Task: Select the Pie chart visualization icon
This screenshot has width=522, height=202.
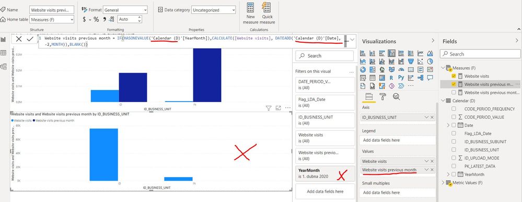Action: point(430,61)
